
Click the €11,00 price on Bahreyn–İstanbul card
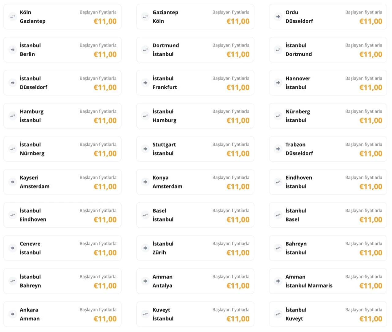click(371, 252)
